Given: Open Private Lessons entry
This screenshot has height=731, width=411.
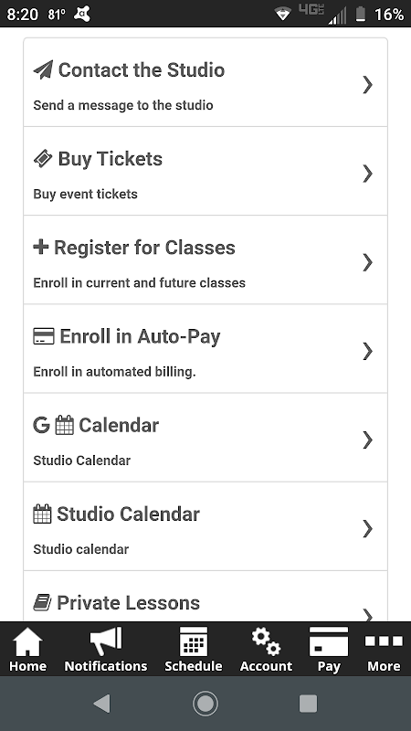Looking at the screenshot, I should coord(205,597).
